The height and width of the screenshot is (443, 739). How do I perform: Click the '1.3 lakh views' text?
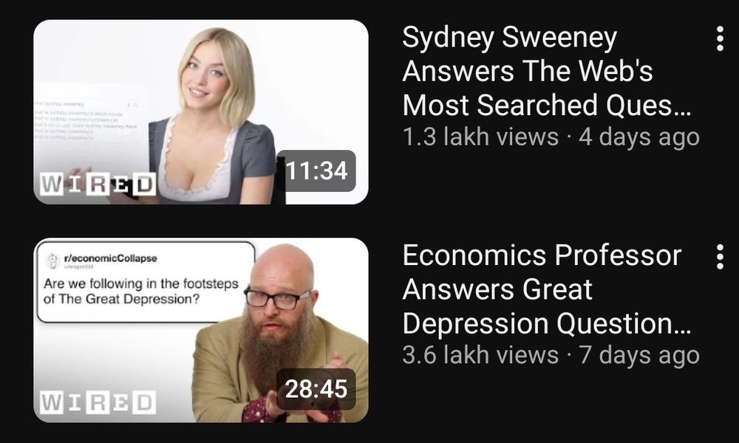pyautogui.click(x=481, y=137)
